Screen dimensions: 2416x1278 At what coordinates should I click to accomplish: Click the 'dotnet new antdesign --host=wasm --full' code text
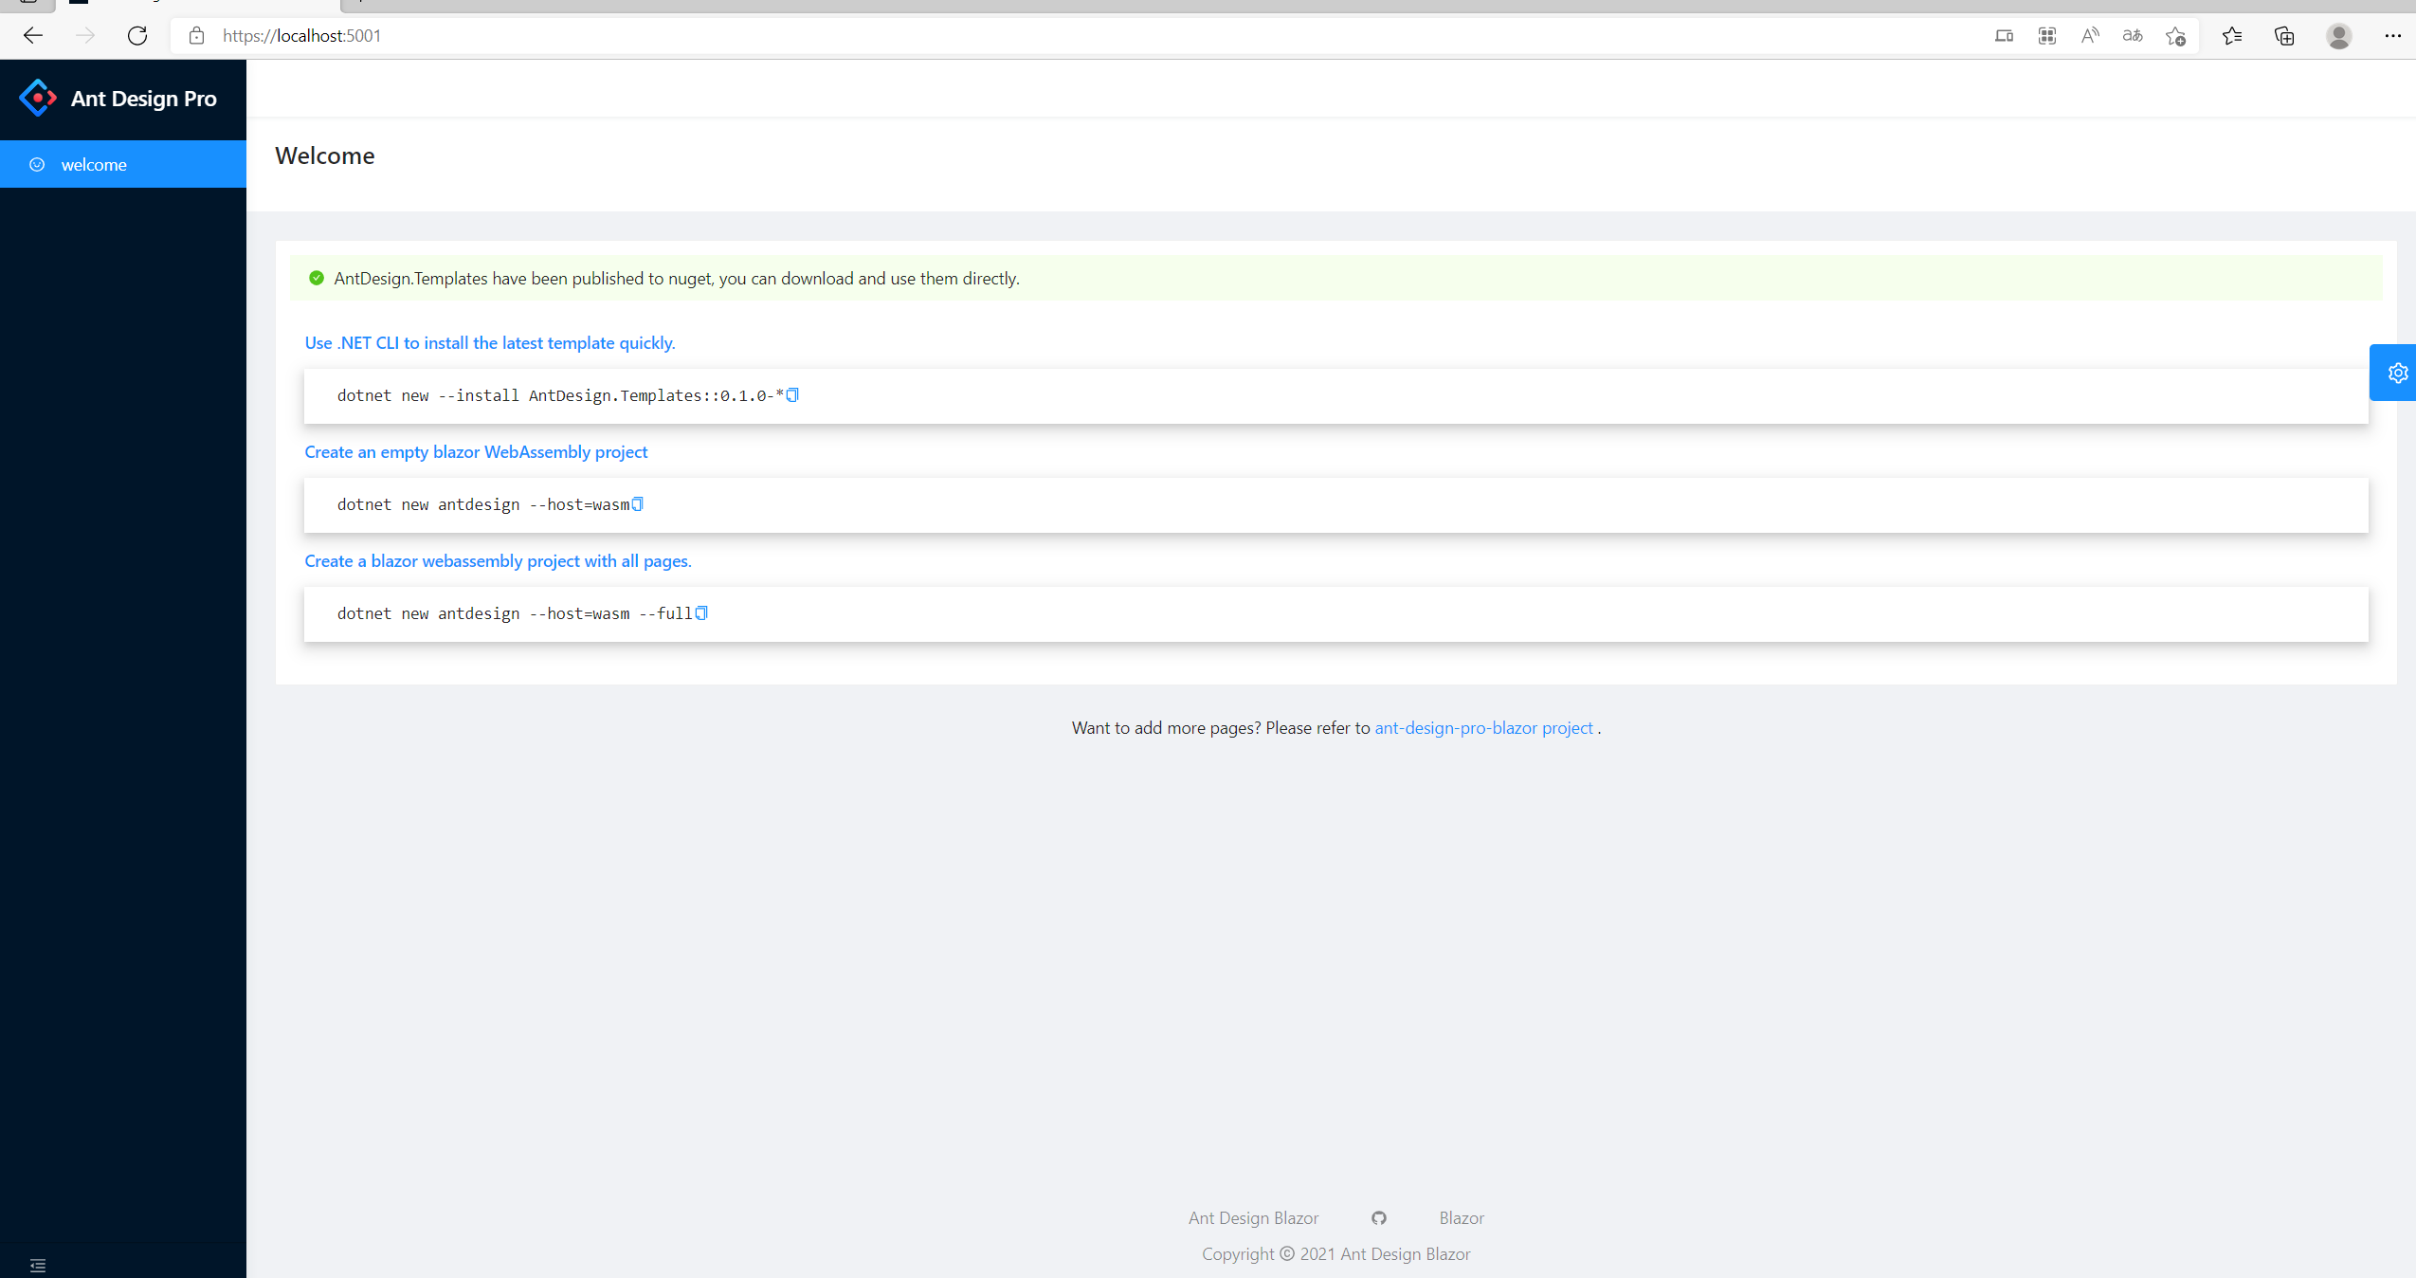click(515, 613)
